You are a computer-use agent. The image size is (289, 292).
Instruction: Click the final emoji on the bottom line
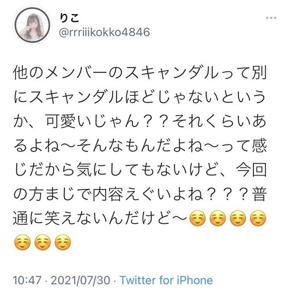tap(63, 242)
